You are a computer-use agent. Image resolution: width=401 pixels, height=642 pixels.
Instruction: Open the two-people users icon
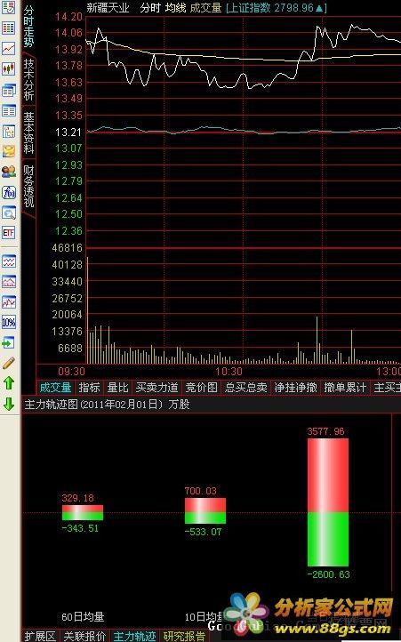click(9, 172)
